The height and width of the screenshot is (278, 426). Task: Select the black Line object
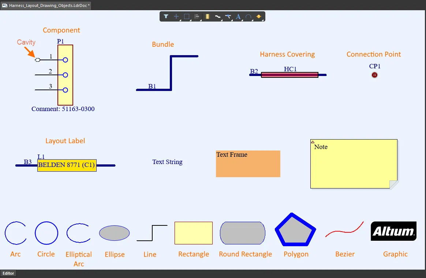click(x=152, y=233)
